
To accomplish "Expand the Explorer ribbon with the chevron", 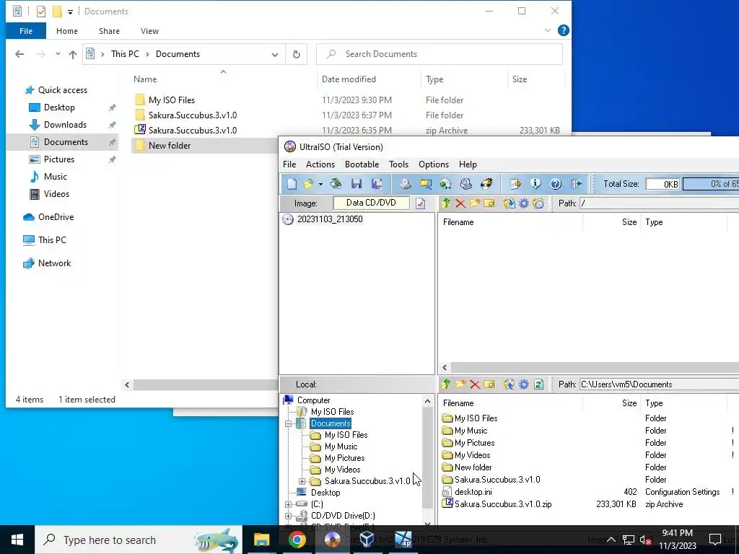I will click(548, 30).
